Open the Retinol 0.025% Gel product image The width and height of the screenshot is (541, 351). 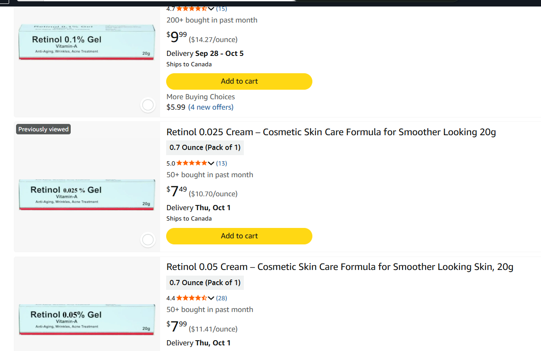[87, 195]
